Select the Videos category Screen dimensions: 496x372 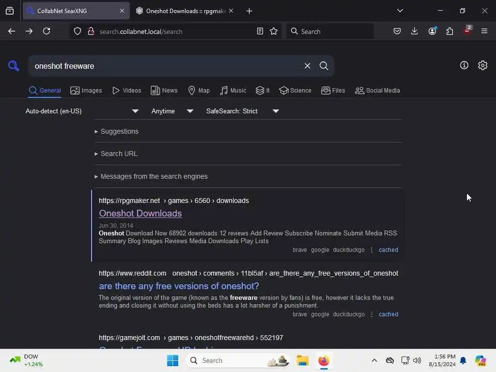pyautogui.click(x=126, y=91)
